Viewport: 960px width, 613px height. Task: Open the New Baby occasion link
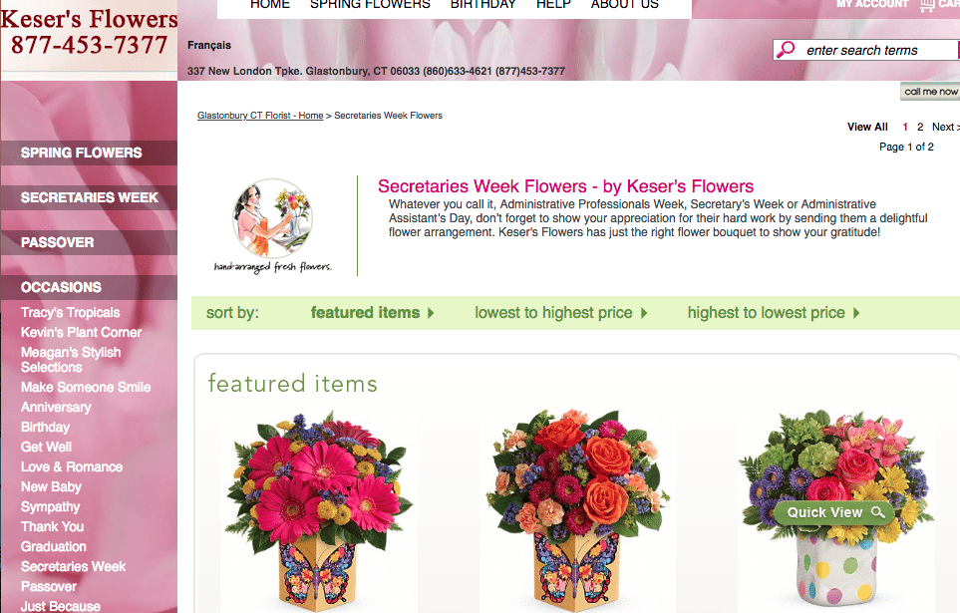point(51,486)
